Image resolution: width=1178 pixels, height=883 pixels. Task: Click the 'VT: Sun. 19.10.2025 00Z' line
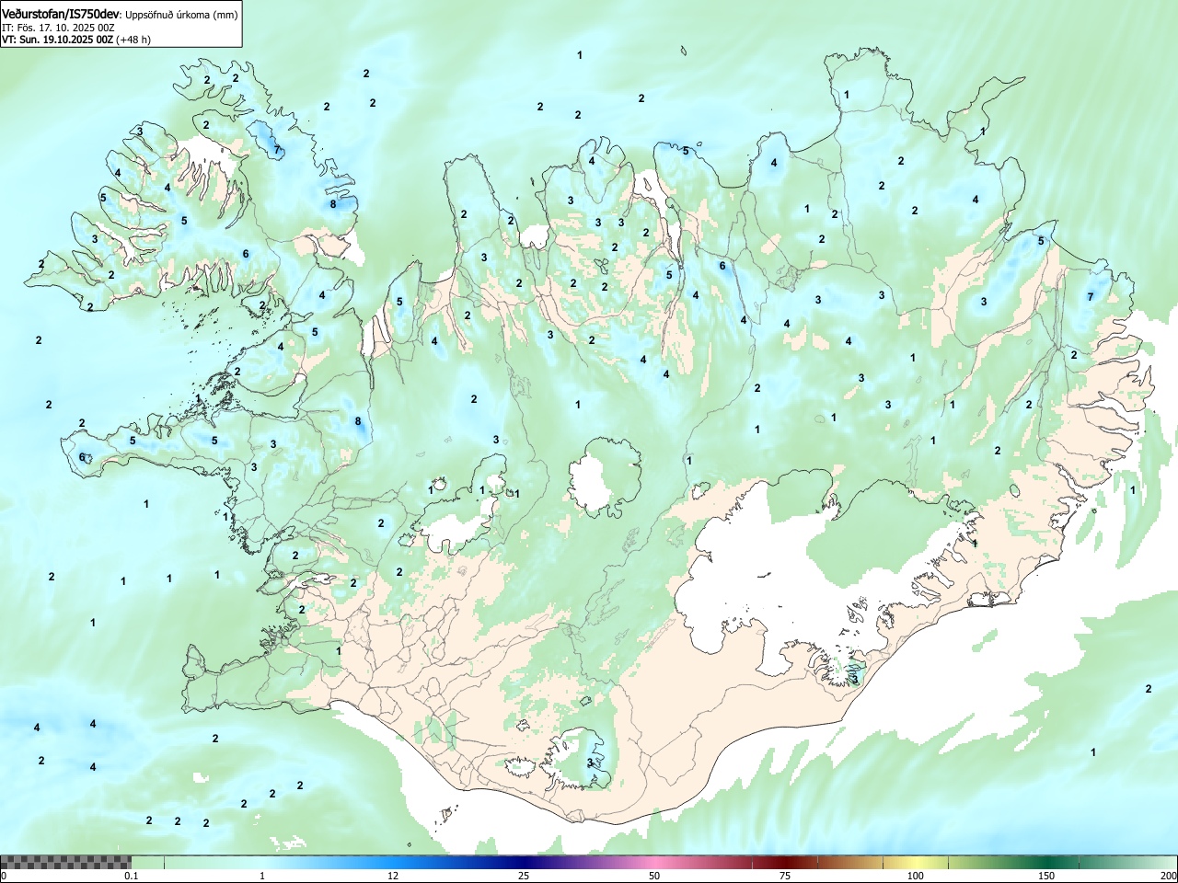[x=57, y=40]
